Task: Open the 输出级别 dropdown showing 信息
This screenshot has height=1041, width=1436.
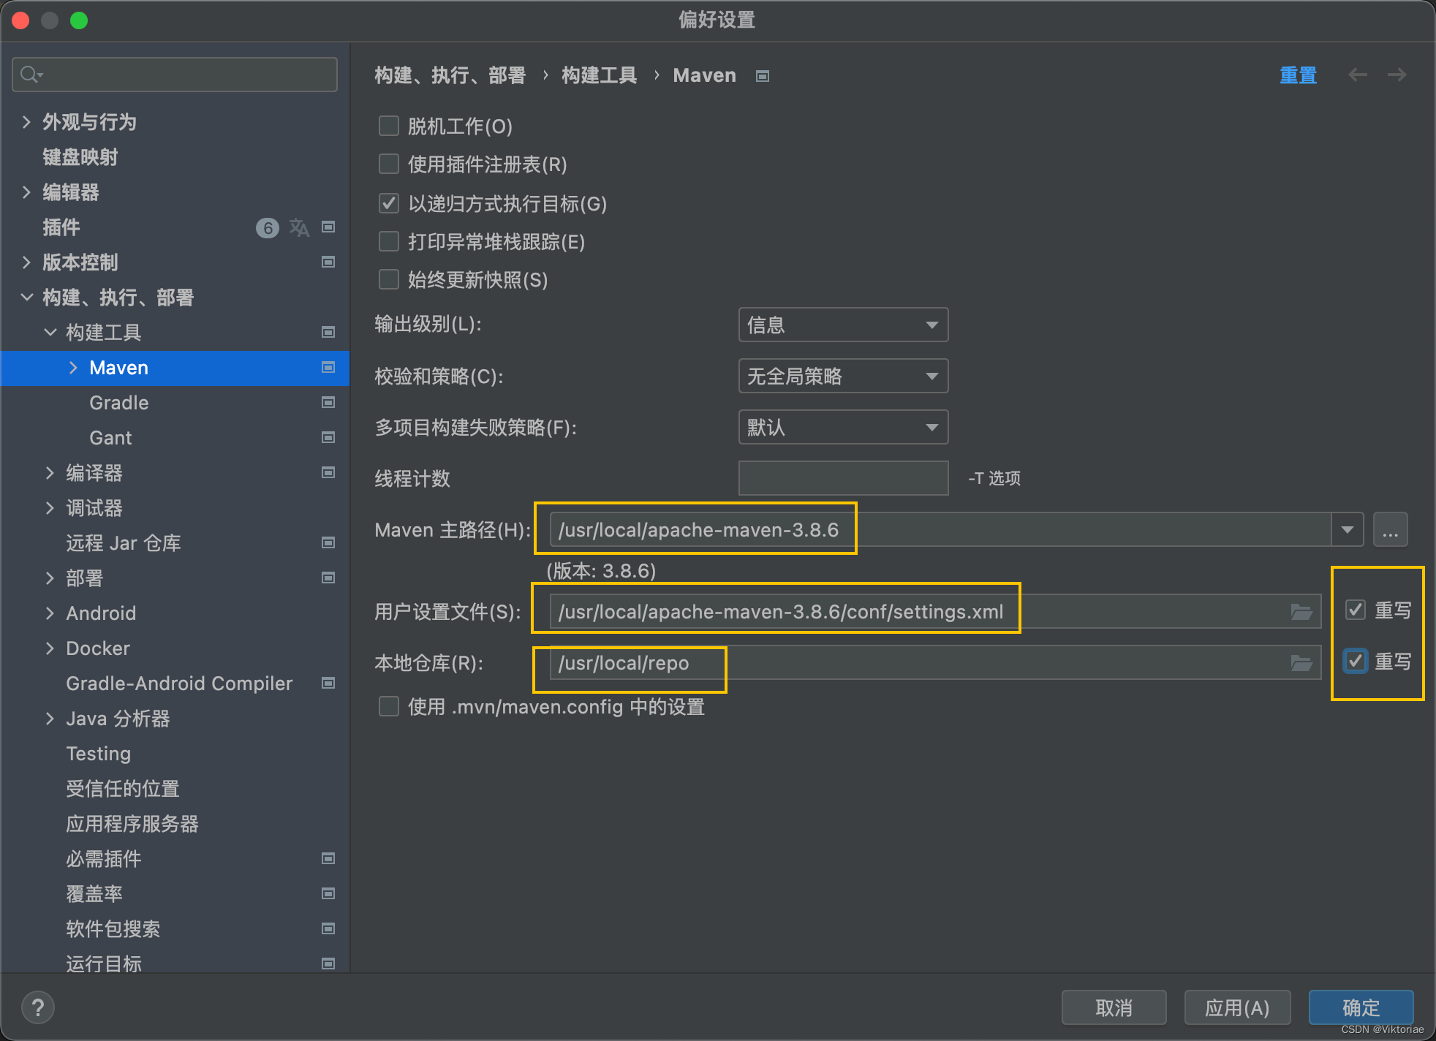Action: point(843,325)
